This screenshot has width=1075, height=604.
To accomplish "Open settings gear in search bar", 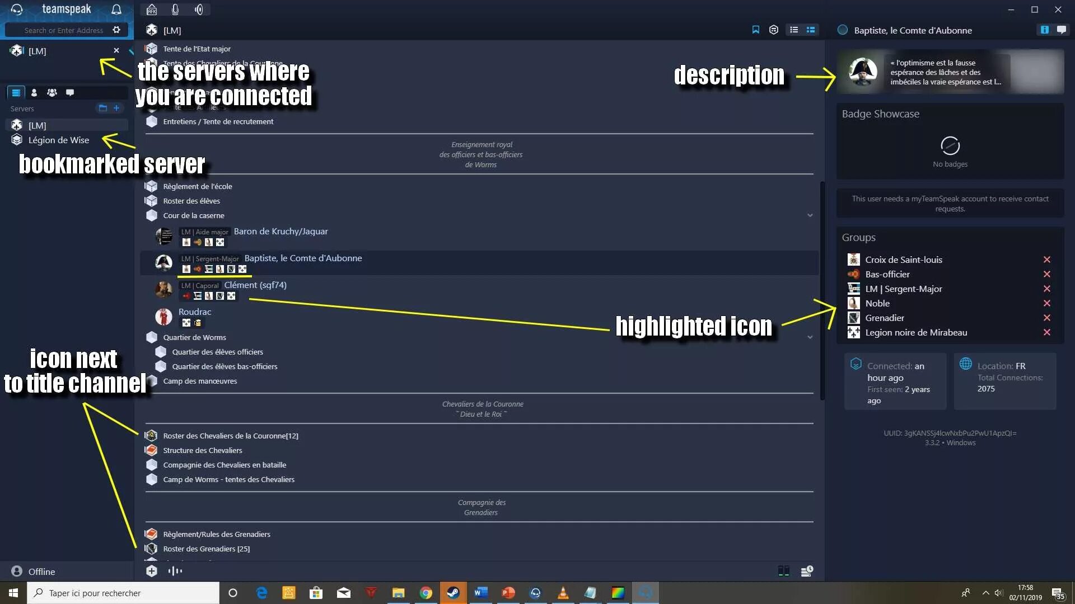I will point(116,30).
